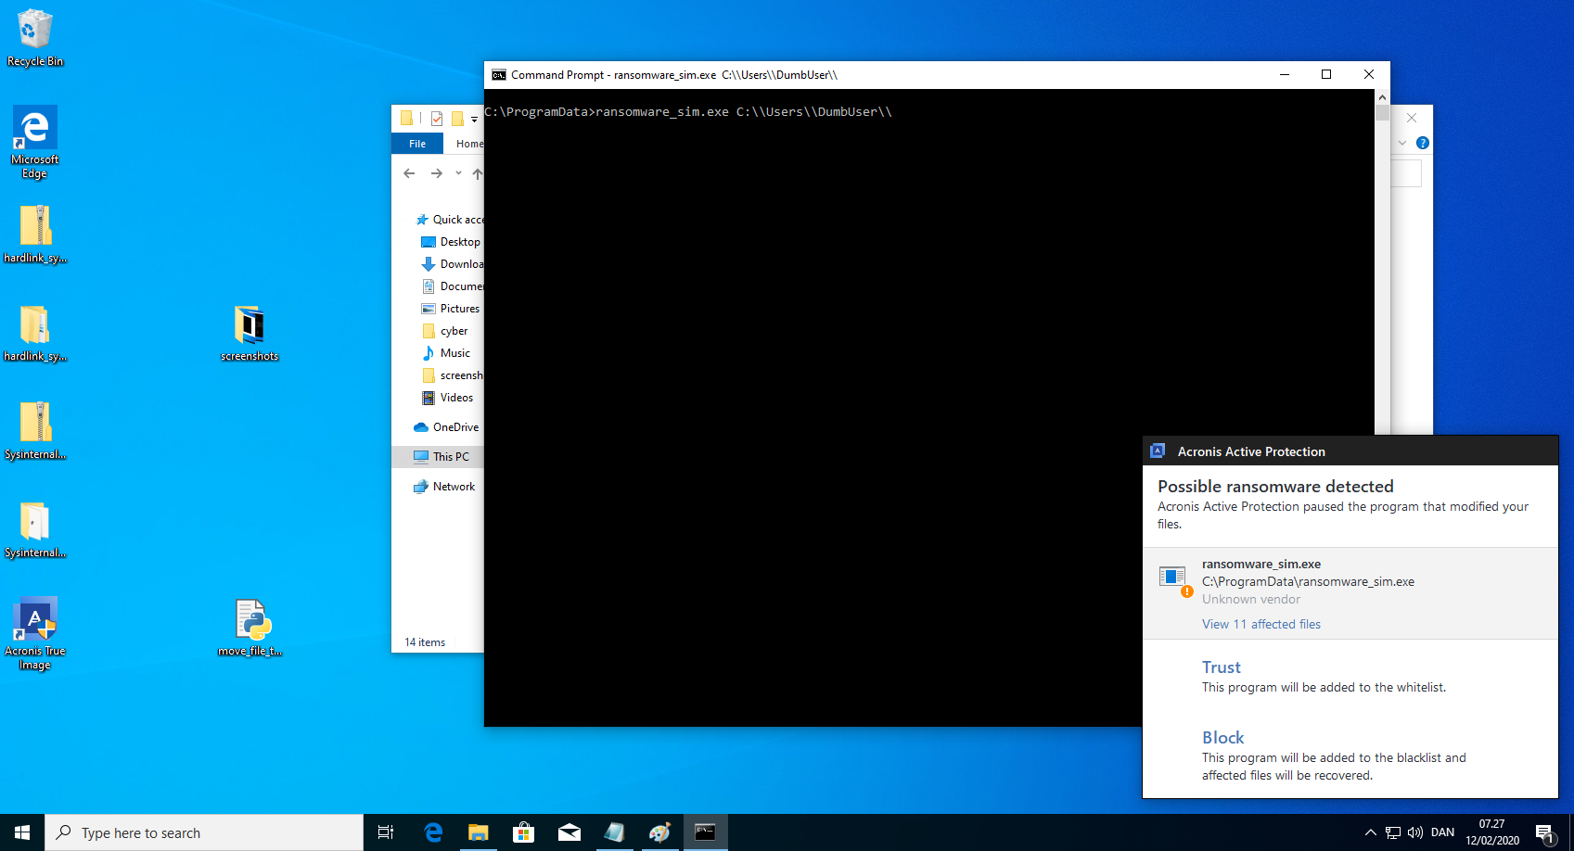The height and width of the screenshot is (851, 1574).
Task: Show hidden system tray icons
Action: coord(1370,832)
